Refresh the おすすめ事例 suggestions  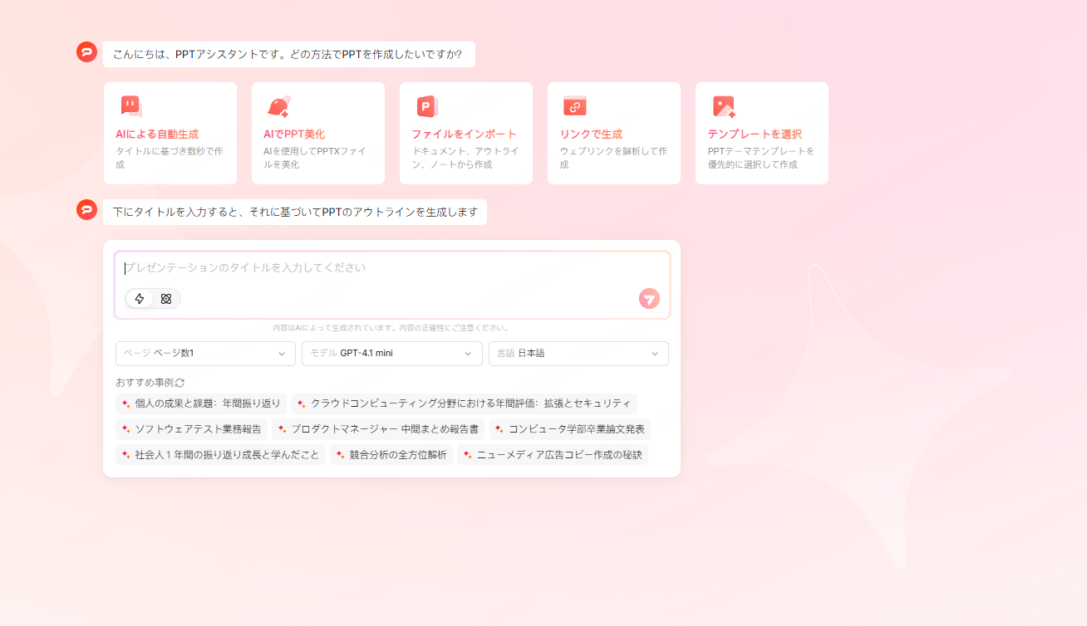(180, 383)
